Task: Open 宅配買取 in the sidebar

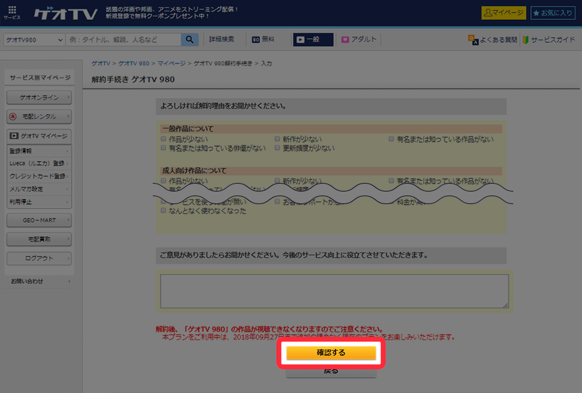Action: click(39, 239)
